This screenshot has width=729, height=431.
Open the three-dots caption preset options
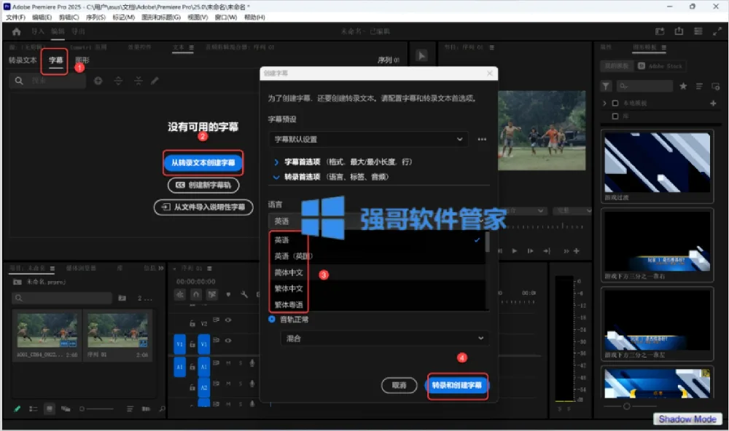(482, 139)
